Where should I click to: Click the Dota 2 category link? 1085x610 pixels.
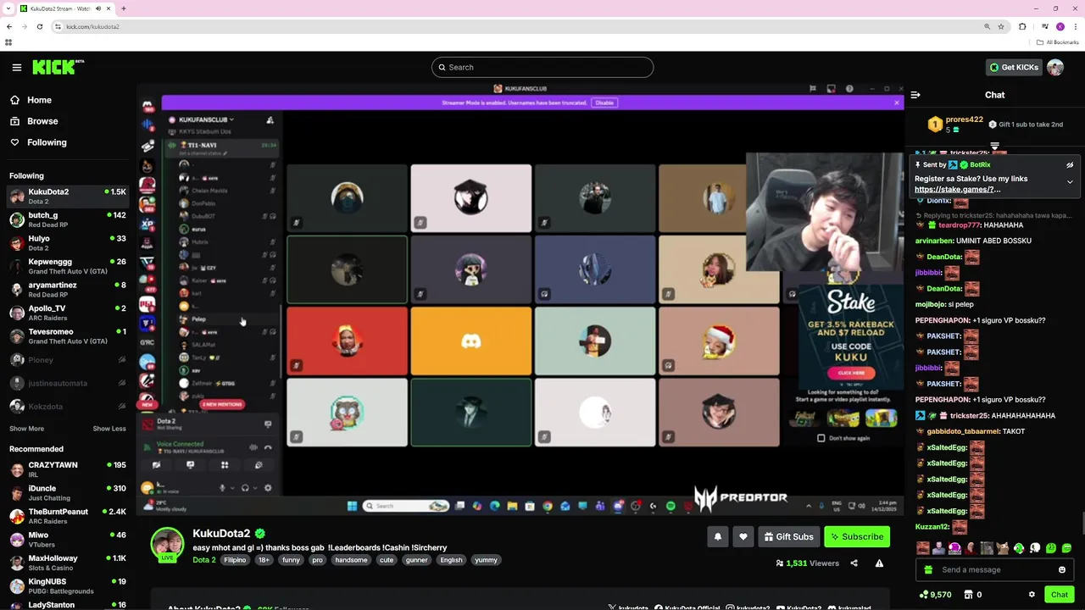pos(203,560)
